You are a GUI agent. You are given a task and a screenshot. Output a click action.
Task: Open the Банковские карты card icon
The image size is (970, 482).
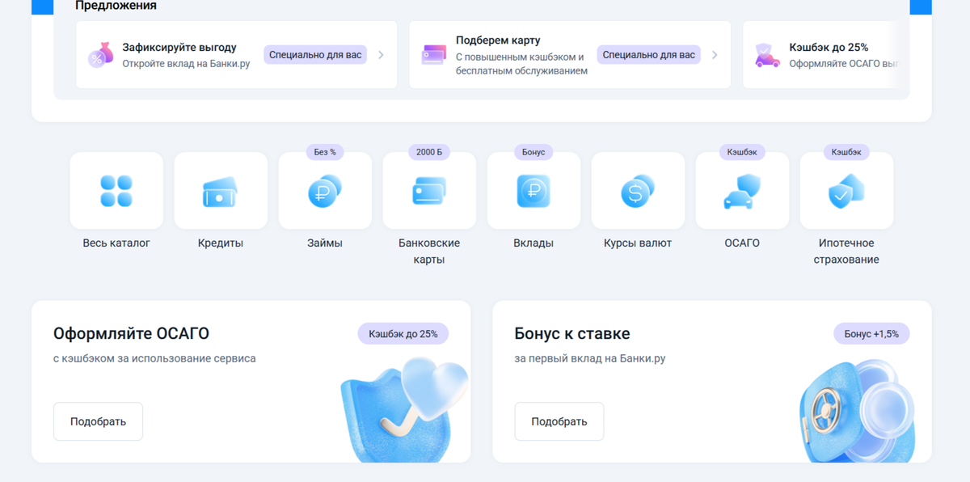coord(429,191)
